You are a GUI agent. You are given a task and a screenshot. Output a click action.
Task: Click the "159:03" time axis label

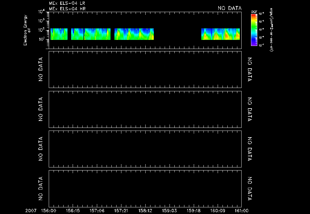pos(170,211)
